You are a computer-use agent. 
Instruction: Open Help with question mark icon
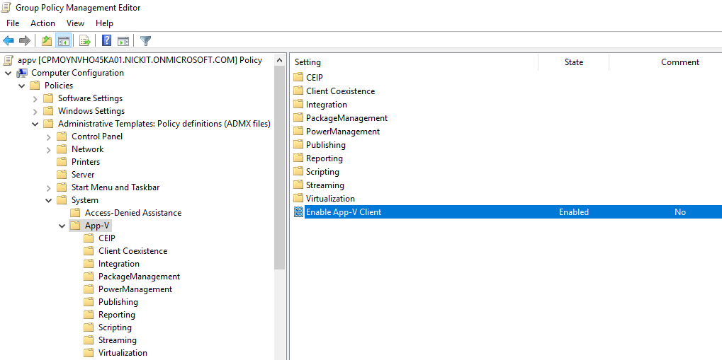coord(106,41)
